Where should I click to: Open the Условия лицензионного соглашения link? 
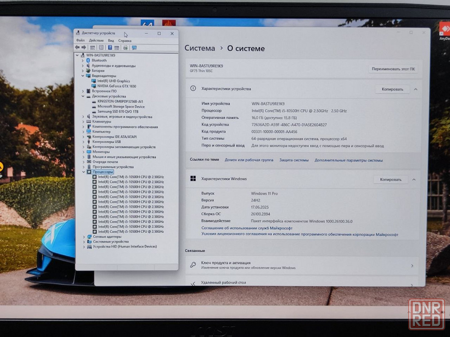(300, 234)
